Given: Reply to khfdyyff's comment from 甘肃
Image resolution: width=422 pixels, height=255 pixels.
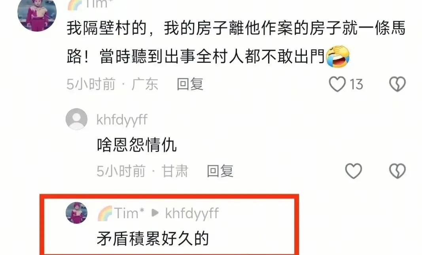Looking at the screenshot, I should [x=220, y=171].
